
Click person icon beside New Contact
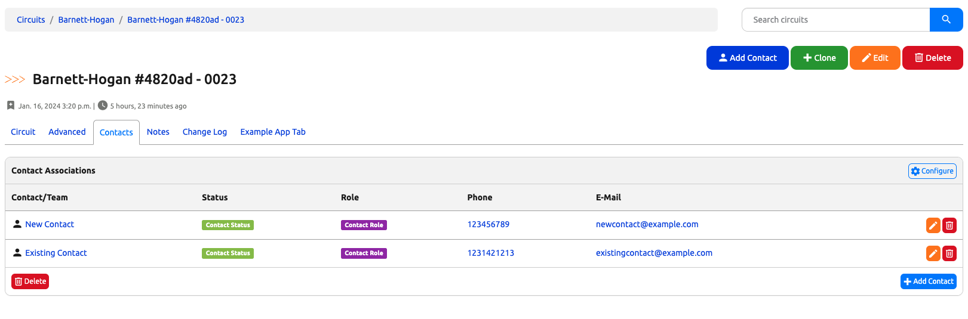(17, 224)
